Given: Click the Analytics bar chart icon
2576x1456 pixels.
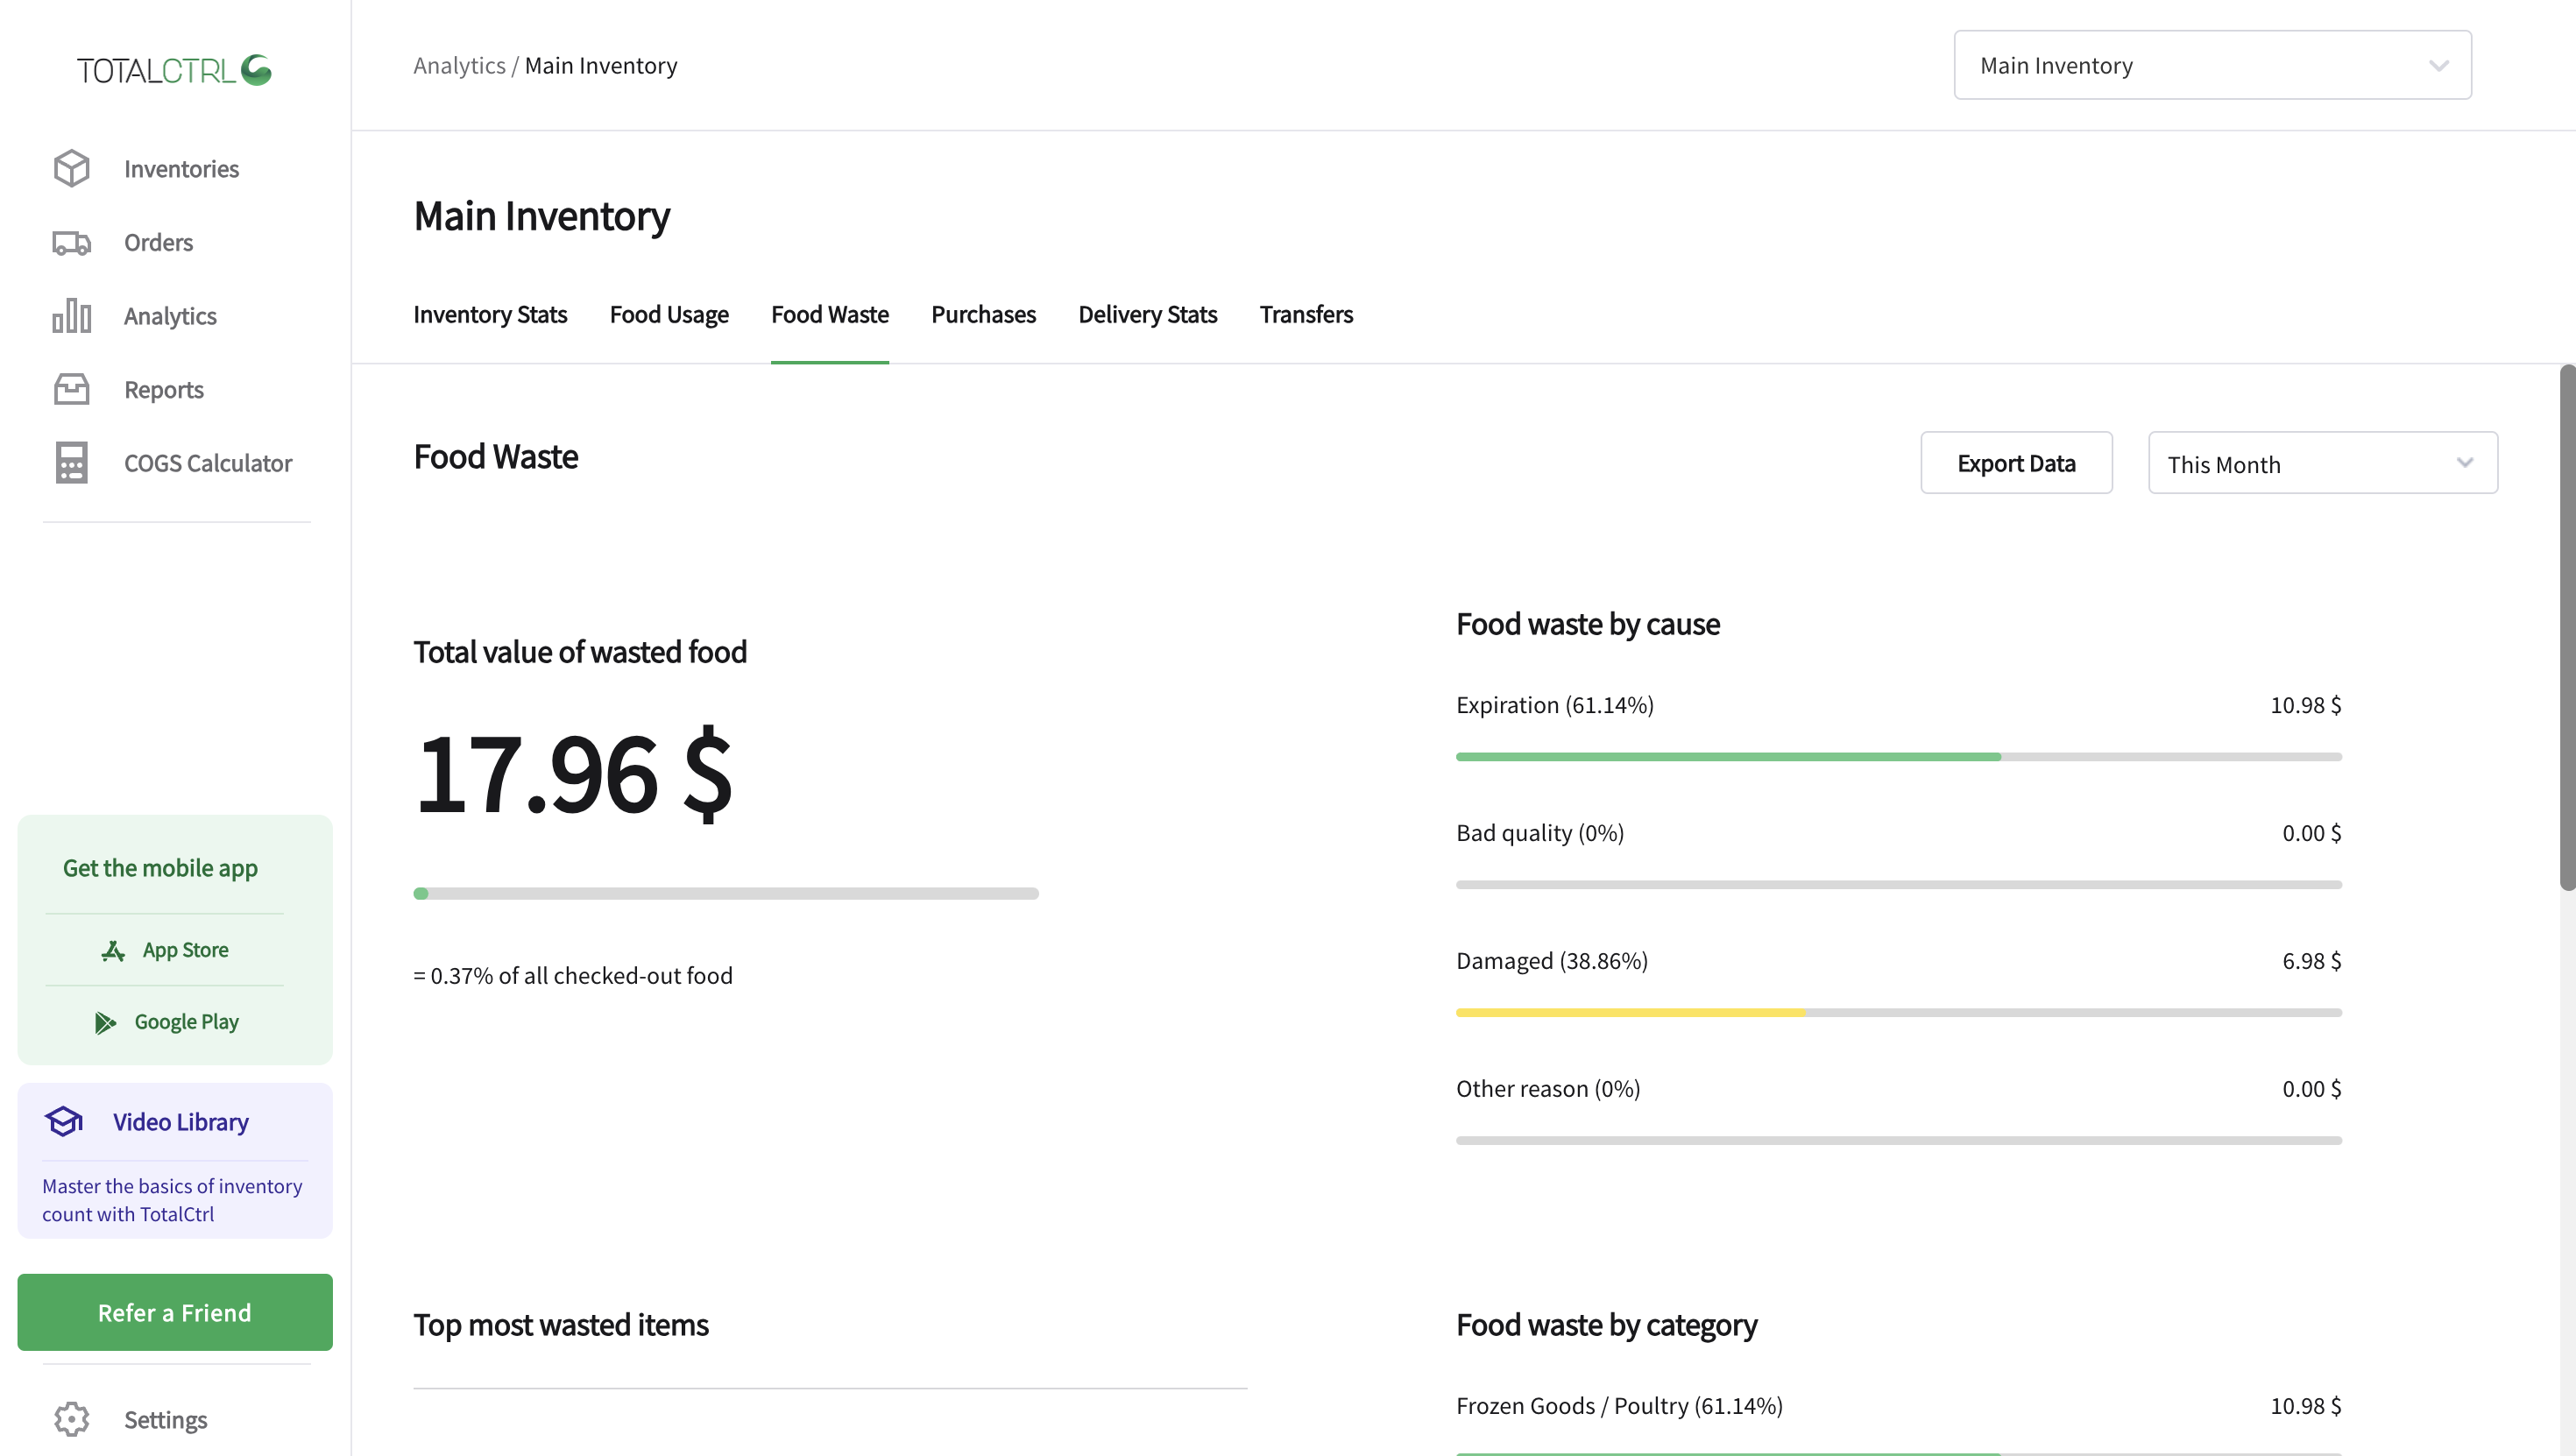Looking at the screenshot, I should (x=71, y=315).
